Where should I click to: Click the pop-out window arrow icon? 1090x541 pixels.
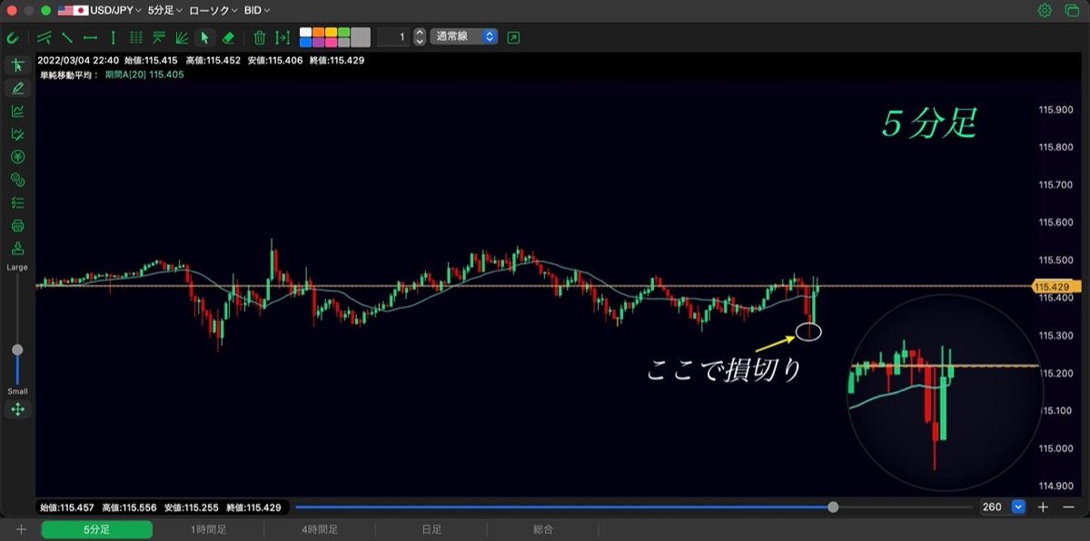point(514,37)
